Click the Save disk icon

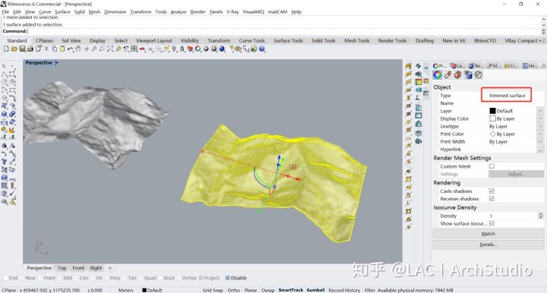coord(22,49)
